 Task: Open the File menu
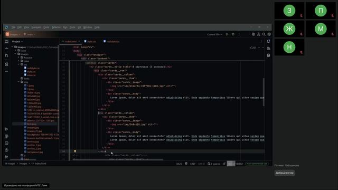pyautogui.click(x=13, y=27)
